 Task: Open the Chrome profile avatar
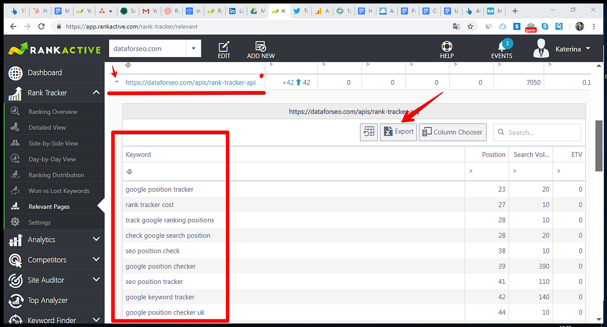pos(580,26)
